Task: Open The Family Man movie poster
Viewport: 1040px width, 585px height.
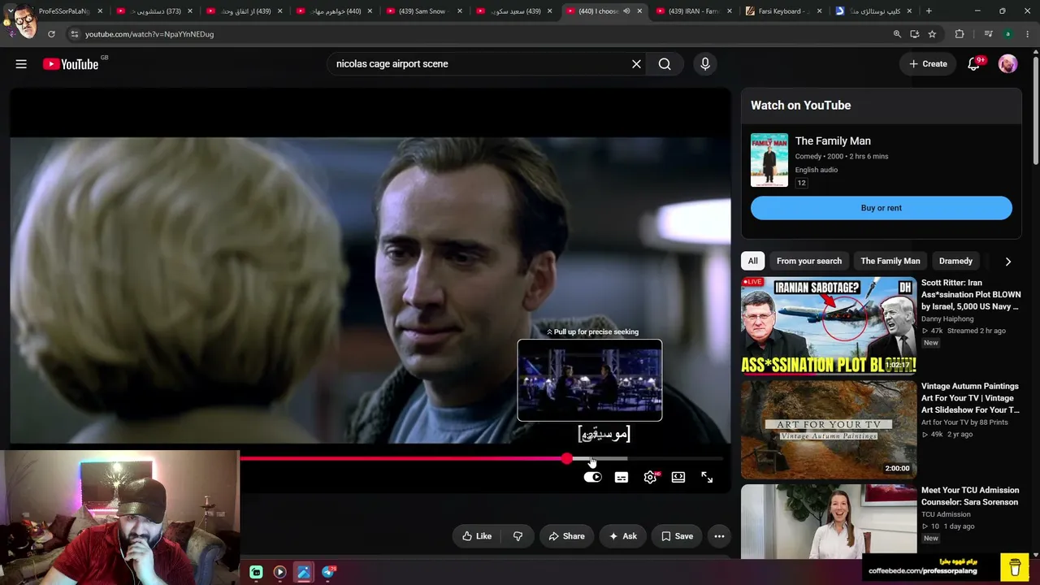Action: pyautogui.click(x=769, y=160)
